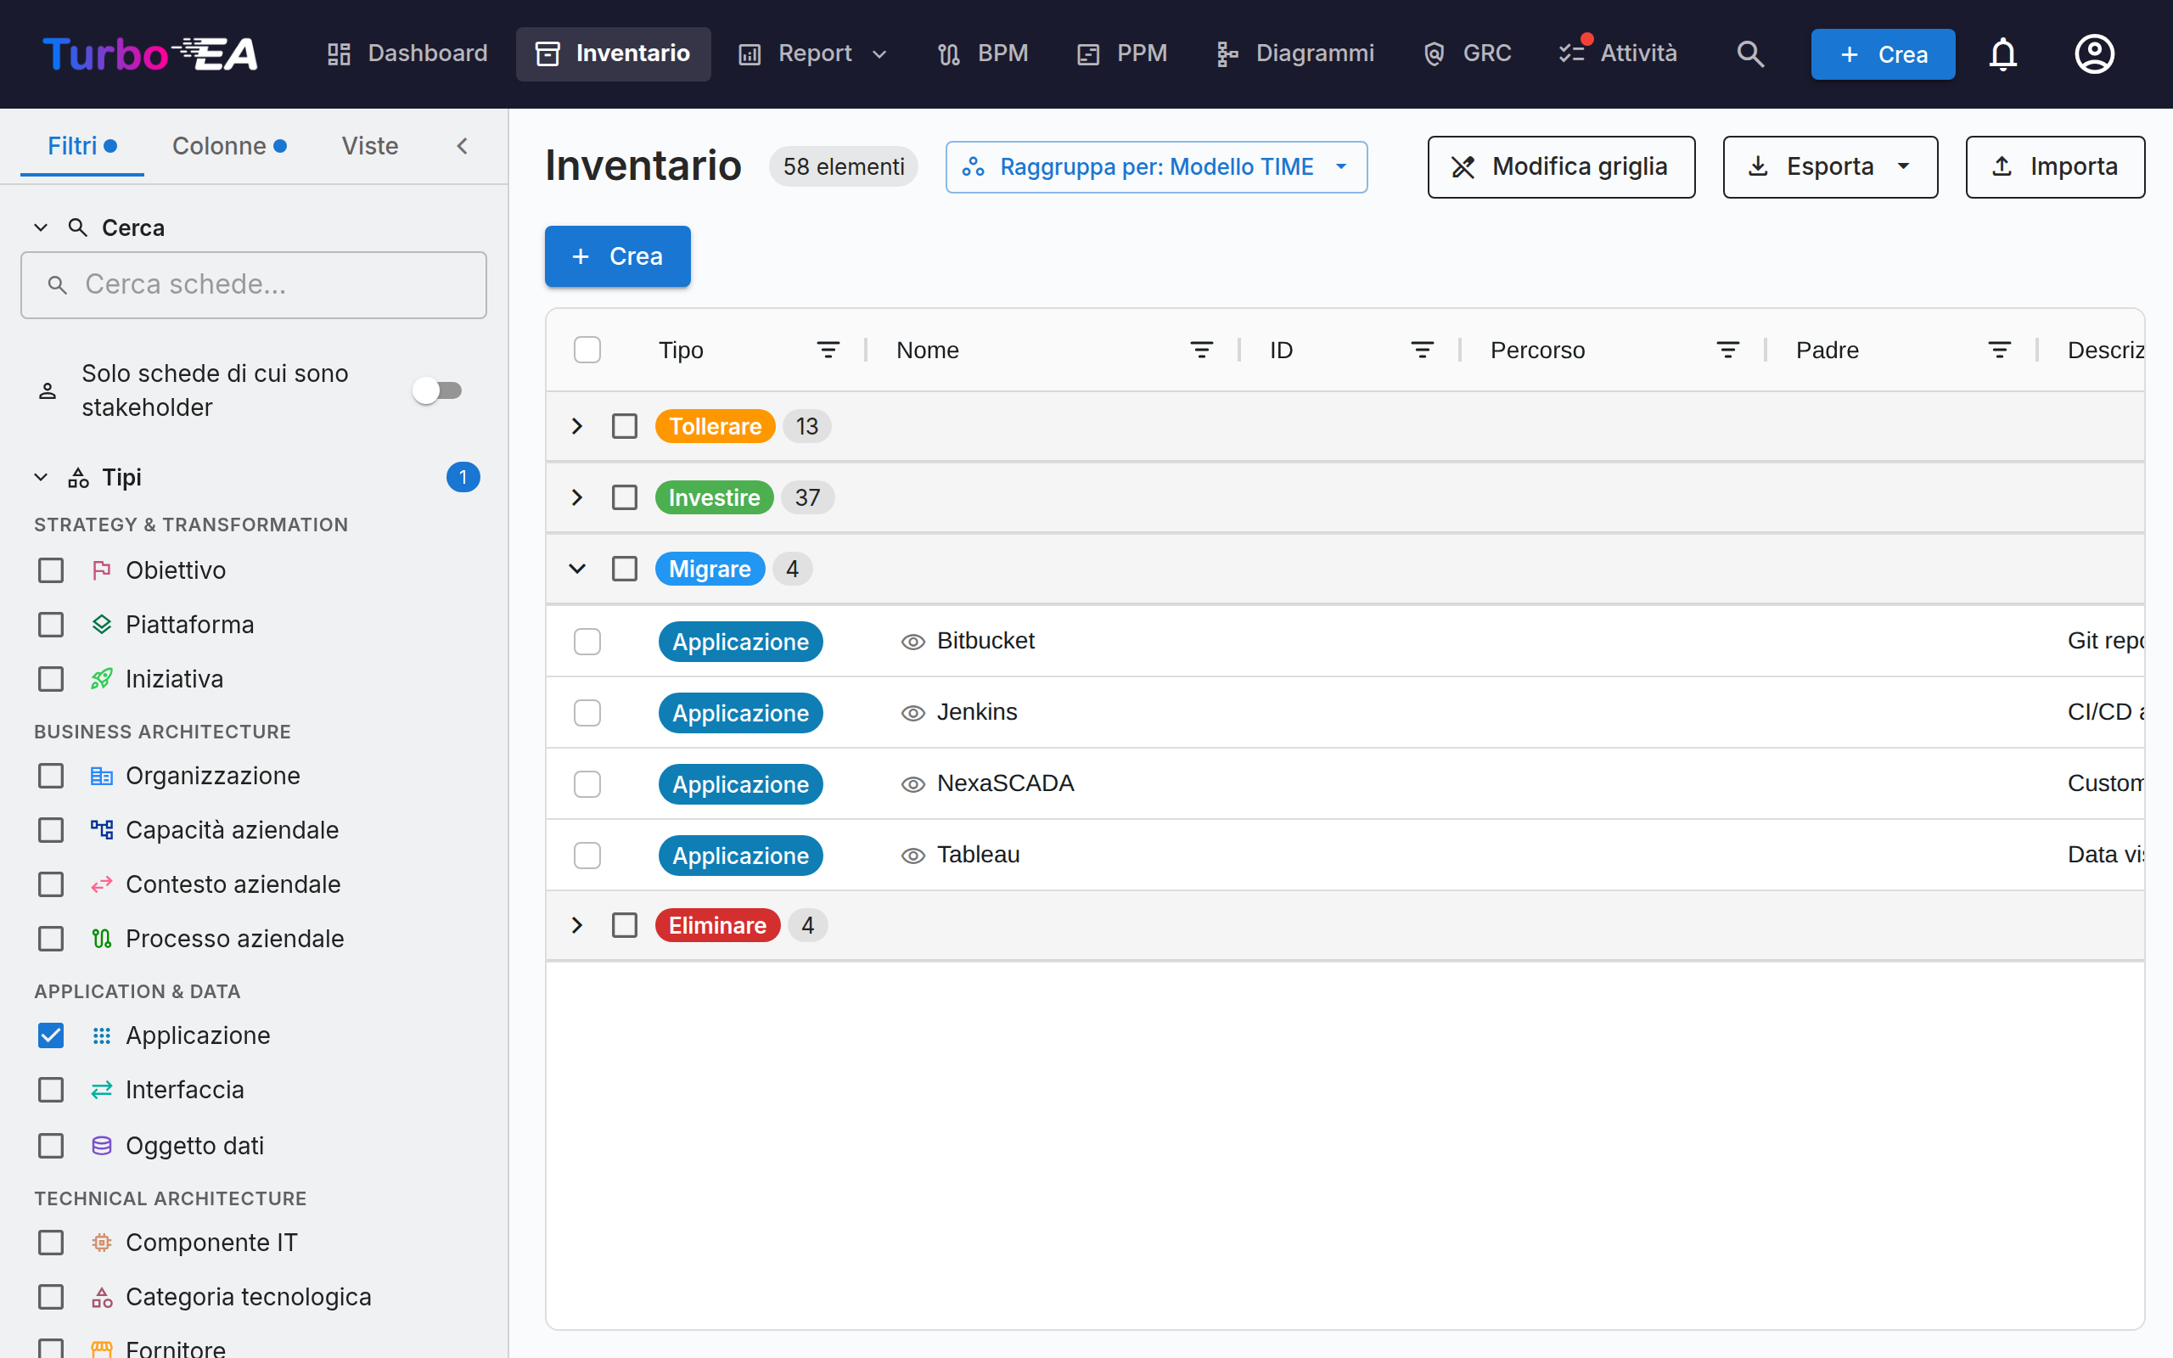The width and height of the screenshot is (2173, 1358).
Task: Open the Esporta dropdown
Action: pos(1830,167)
